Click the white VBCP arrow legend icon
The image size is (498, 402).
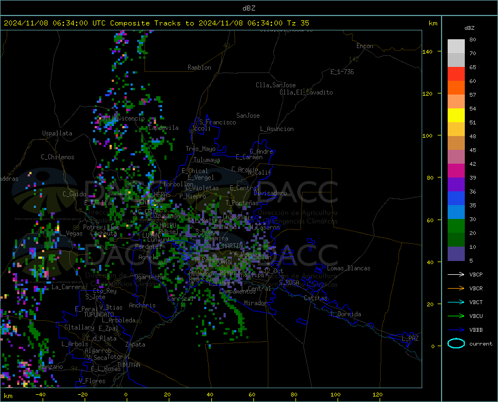tap(456, 274)
